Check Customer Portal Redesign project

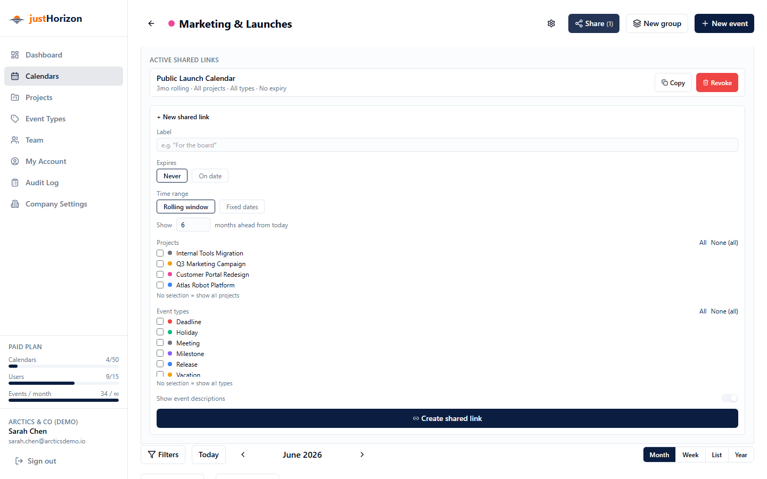coord(160,275)
